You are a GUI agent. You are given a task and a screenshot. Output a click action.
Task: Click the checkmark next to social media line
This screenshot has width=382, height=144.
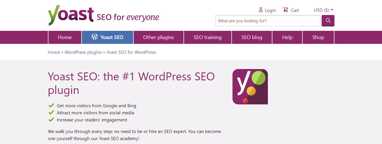51,113
